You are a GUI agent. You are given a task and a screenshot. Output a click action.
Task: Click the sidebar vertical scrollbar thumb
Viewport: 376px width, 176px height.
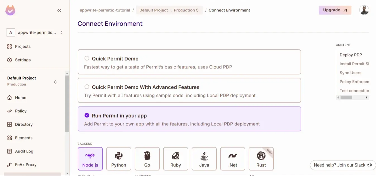pos(67,104)
